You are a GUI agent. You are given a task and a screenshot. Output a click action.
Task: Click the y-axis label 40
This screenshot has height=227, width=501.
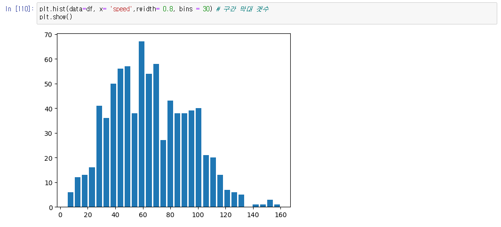tap(48, 109)
